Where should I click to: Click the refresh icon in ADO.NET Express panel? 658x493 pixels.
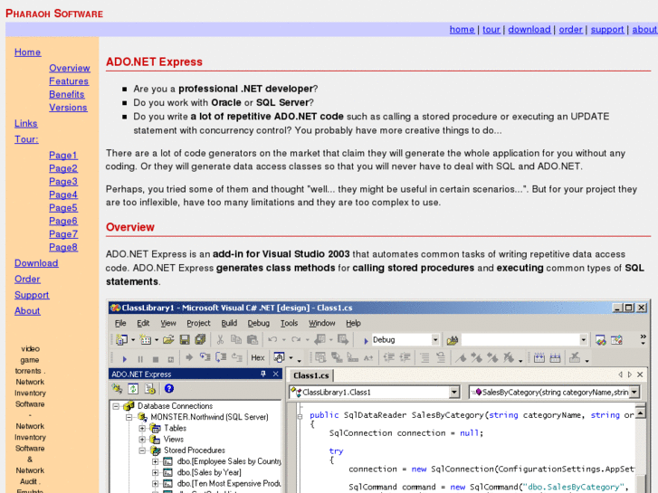click(x=133, y=389)
